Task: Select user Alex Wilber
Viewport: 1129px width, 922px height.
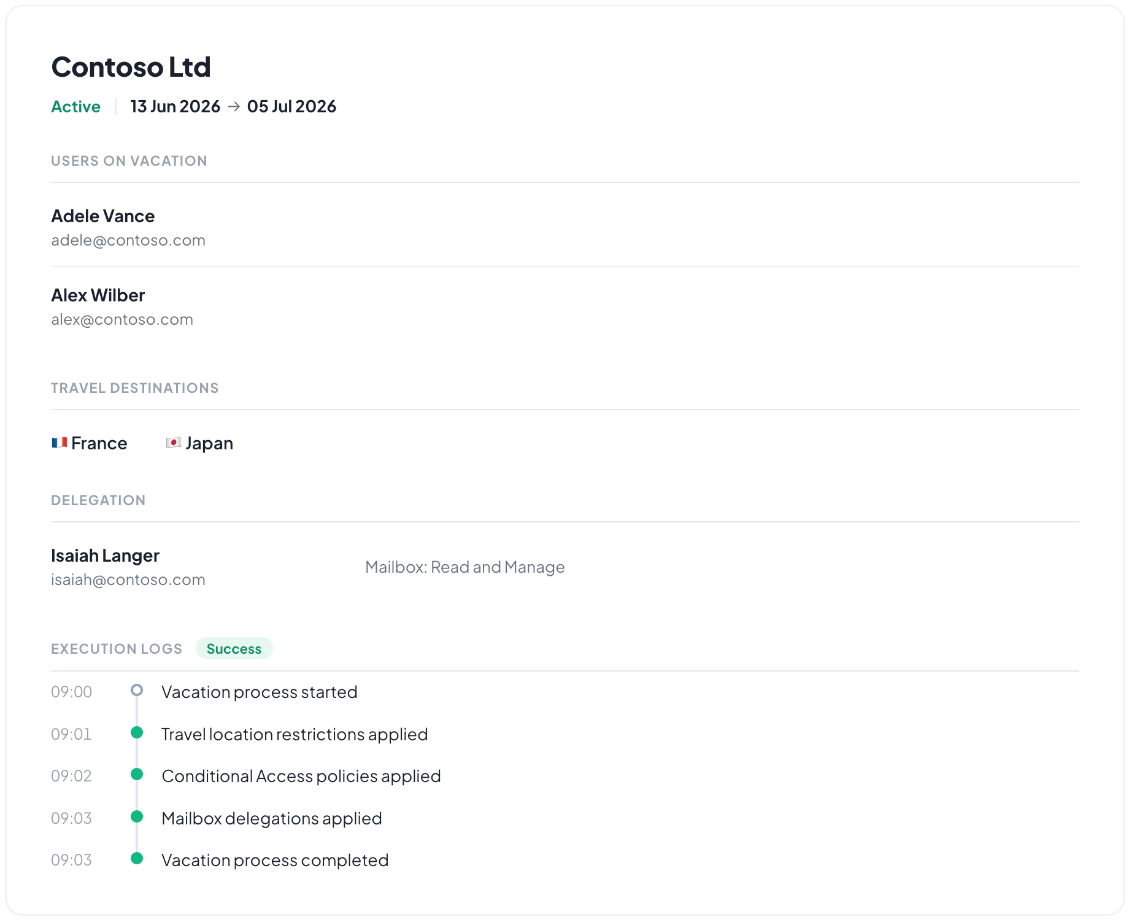Action: pos(98,295)
